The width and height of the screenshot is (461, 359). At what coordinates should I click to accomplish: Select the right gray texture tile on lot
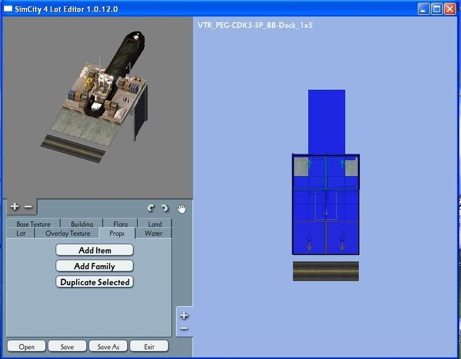[352, 167]
